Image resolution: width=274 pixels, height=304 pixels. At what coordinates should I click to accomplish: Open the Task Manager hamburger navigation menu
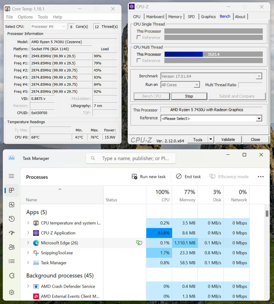pyautogui.click(x=11, y=176)
